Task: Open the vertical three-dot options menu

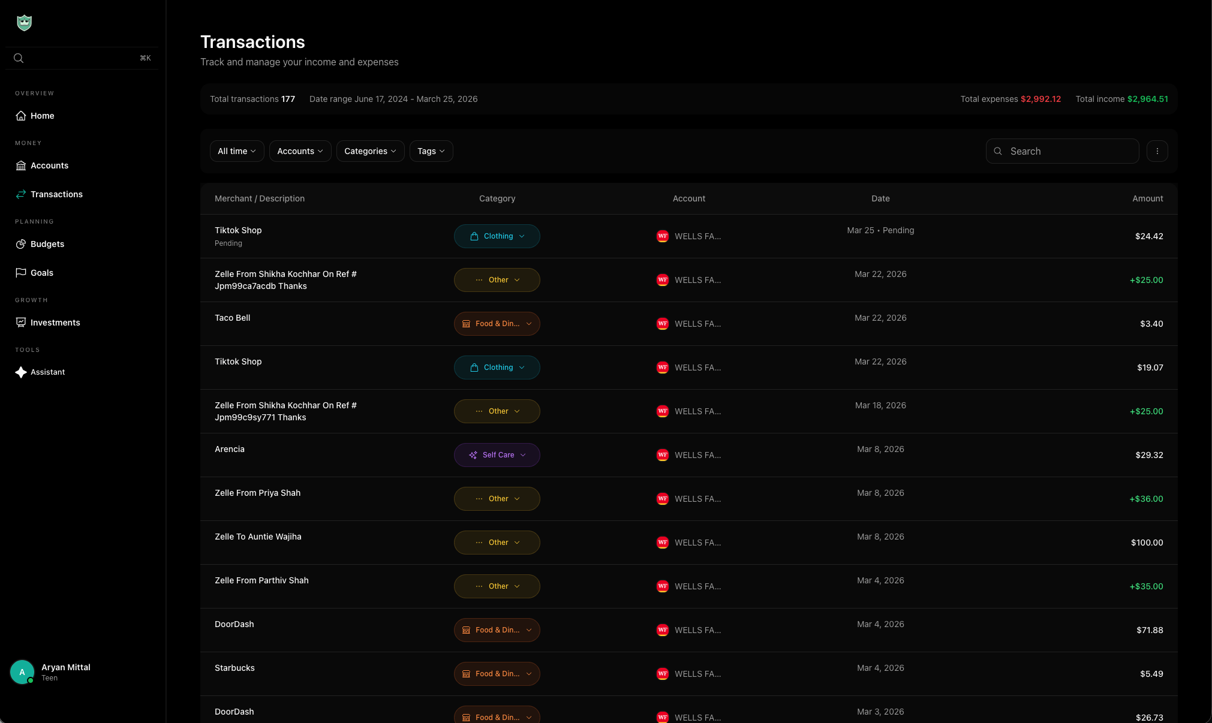Action: (x=1157, y=151)
